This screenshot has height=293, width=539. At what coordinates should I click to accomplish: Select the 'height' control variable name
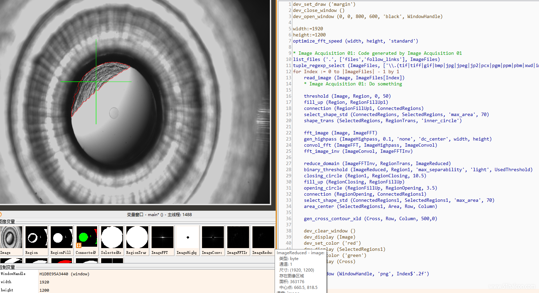[x=7, y=290]
